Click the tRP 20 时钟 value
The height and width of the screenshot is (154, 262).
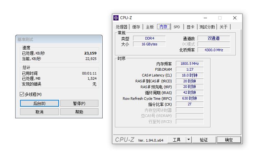(190, 87)
